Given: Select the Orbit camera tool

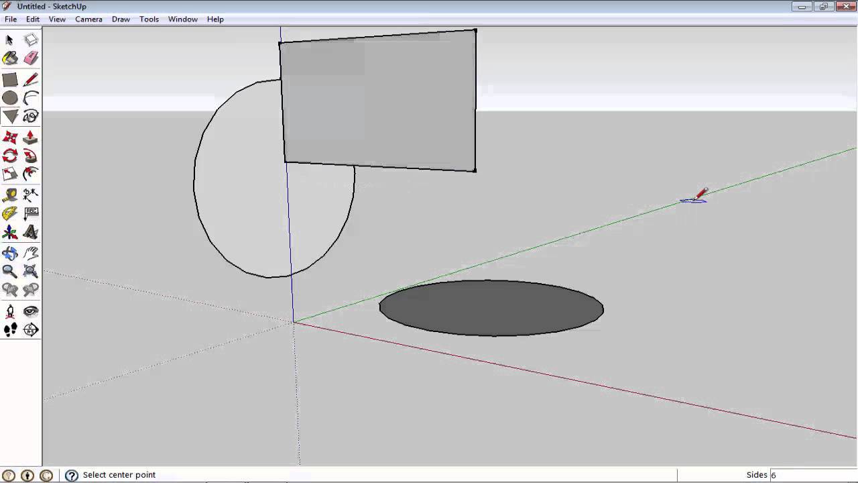Looking at the screenshot, I should pos(10,254).
